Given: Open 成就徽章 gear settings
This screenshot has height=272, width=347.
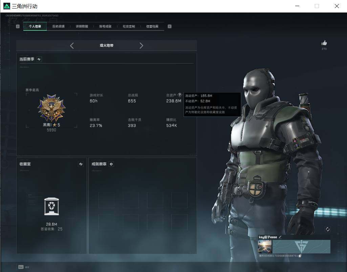Looking at the screenshot, I should (x=111, y=164).
